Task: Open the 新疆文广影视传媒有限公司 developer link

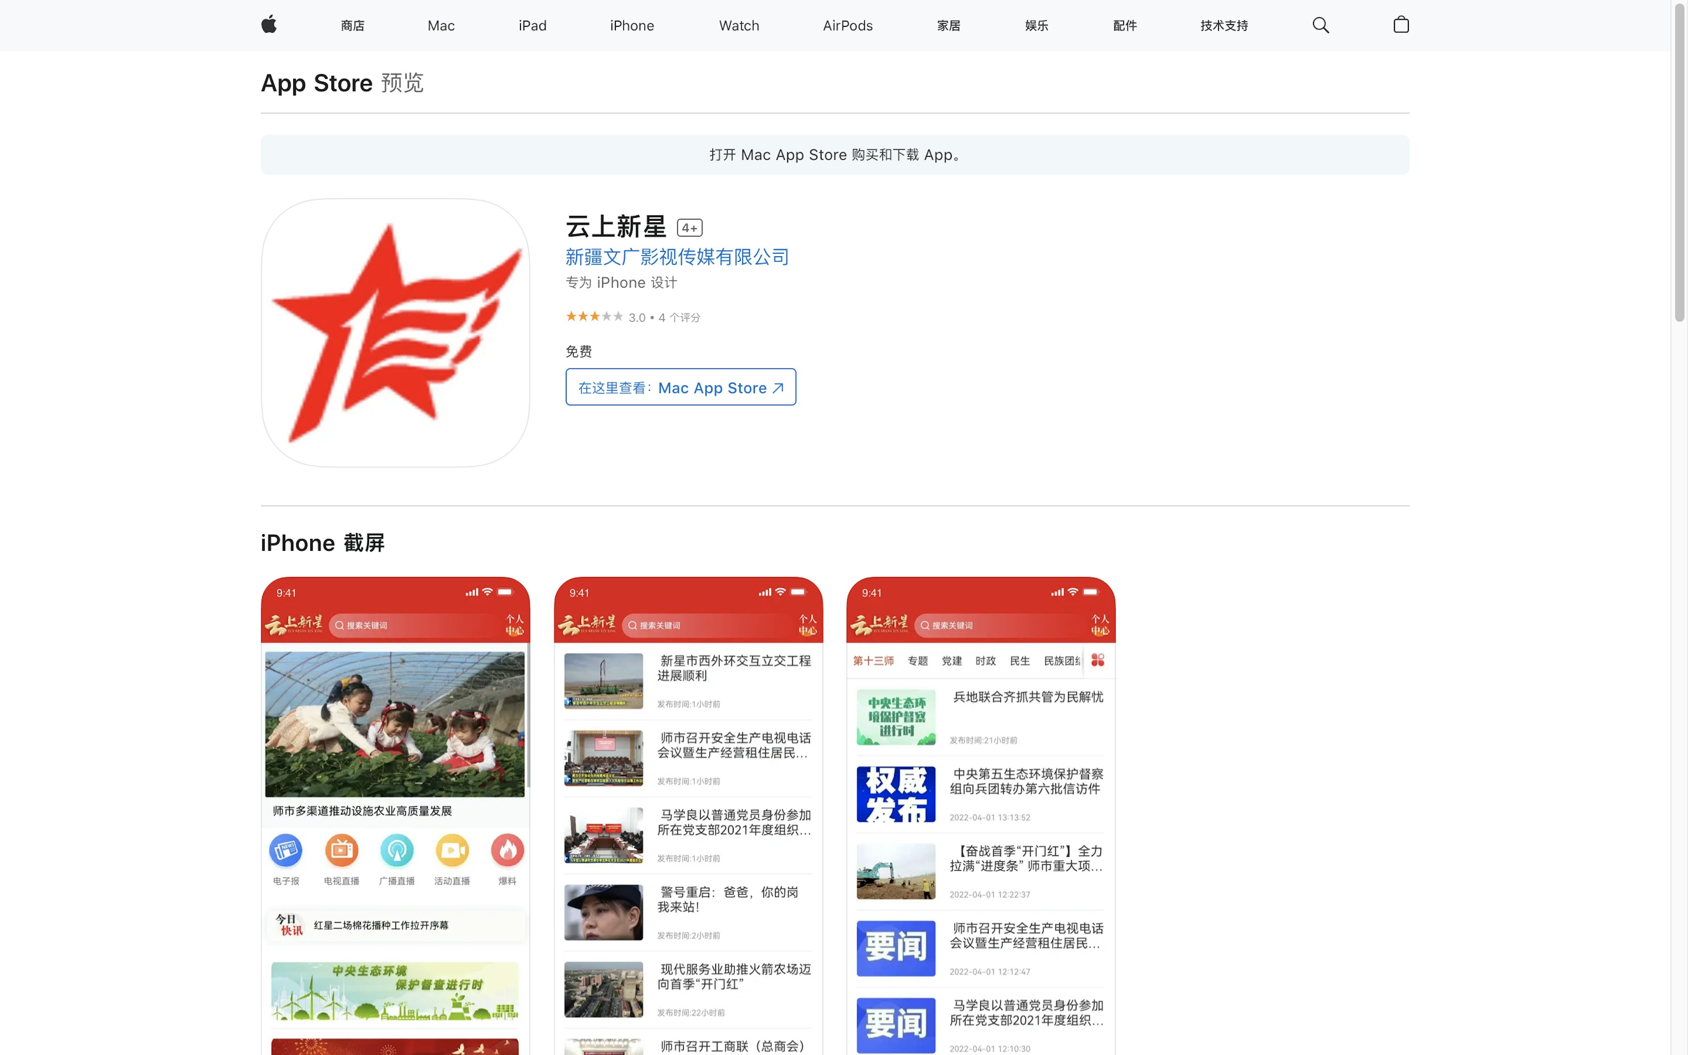Action: [677, 257]
